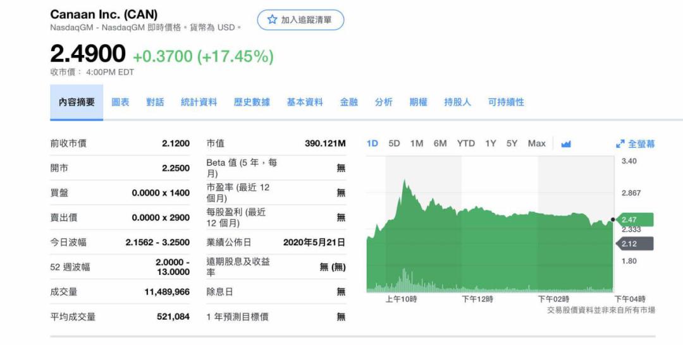
Task: Select the 1D chart range
Action: pyautogui.click(x=372, y=143)
